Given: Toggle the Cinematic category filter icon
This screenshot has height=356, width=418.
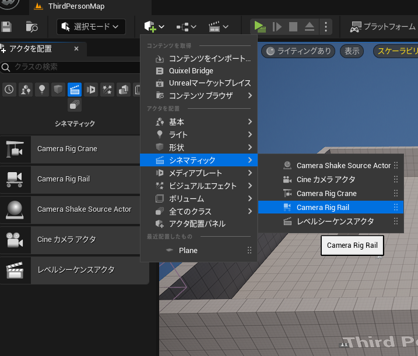Looking at the screenshot, I should pyautogui.click(x=74, y=89).
